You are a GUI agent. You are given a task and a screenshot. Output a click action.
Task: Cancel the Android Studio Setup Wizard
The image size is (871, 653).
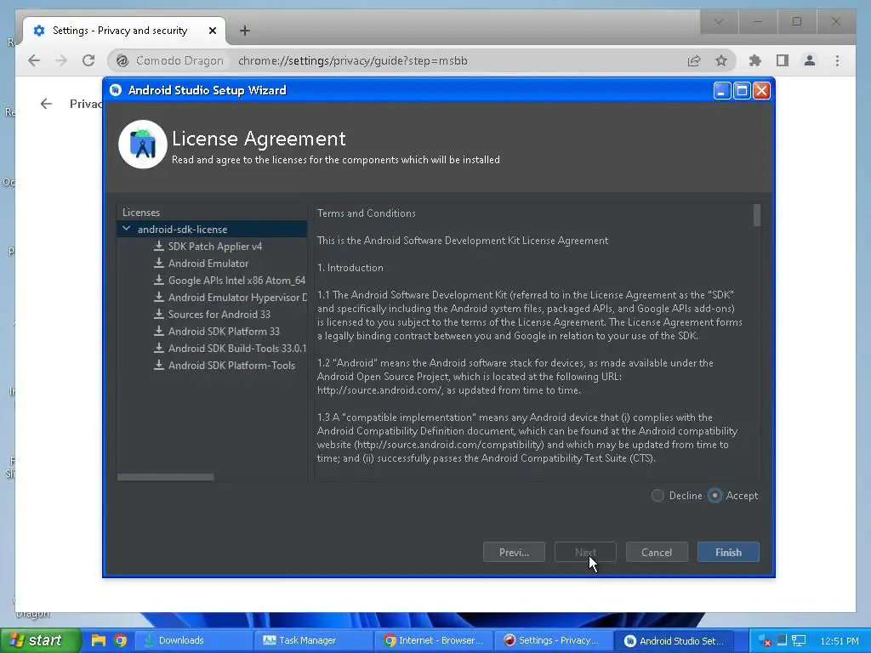pyautogui.click(x=657, y=552)
